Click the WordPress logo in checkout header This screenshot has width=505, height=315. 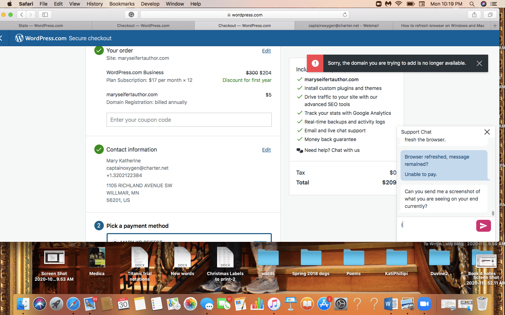tap(19, 38)
